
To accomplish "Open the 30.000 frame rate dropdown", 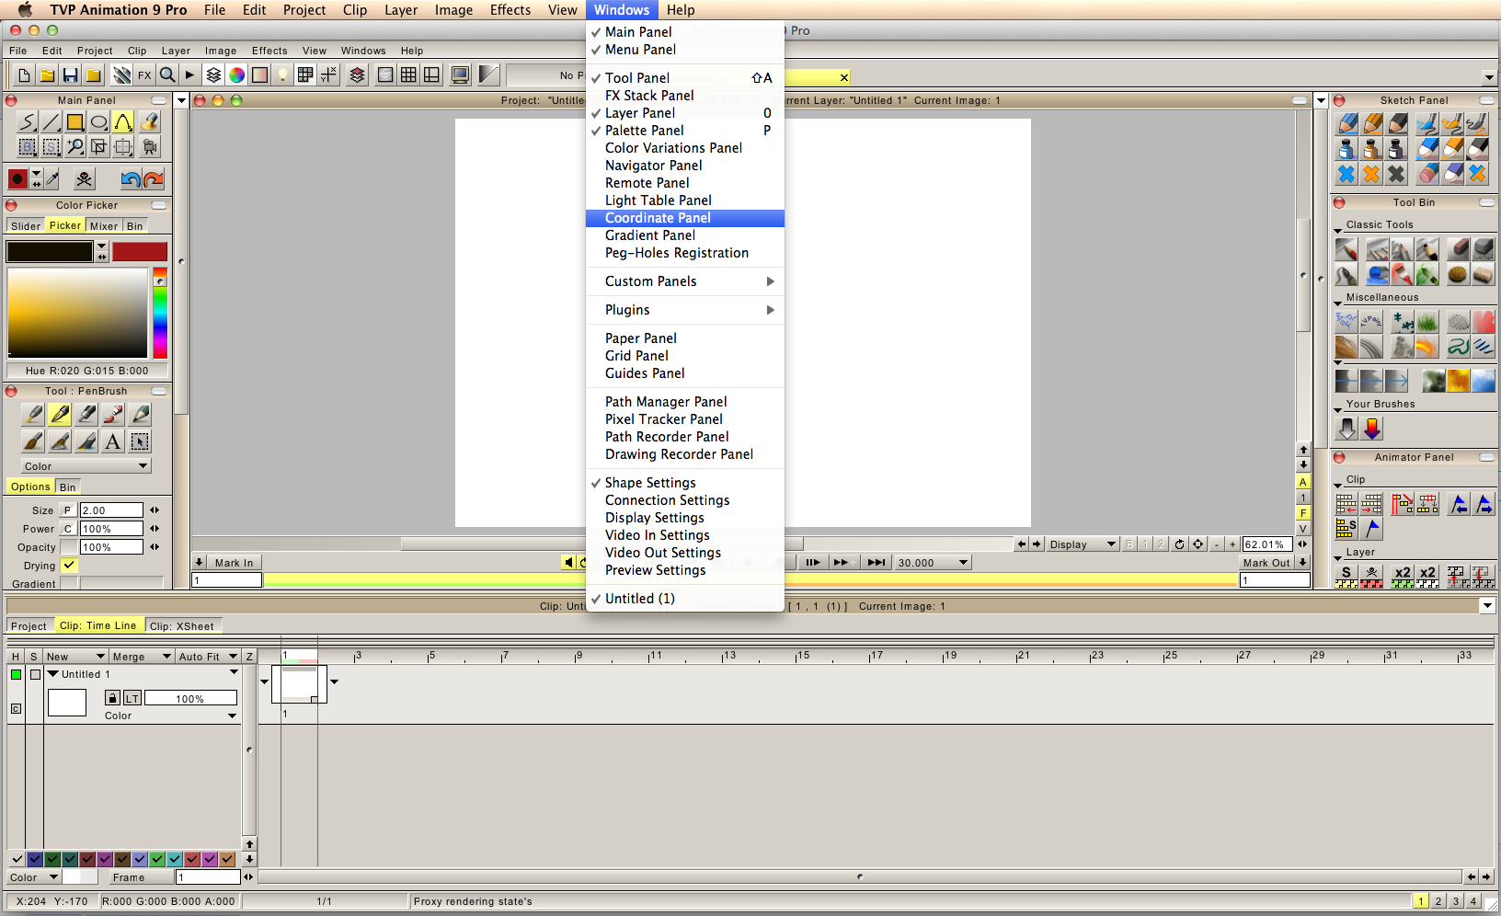I will 934,563.
